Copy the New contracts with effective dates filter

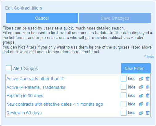(x=141, y=104)
